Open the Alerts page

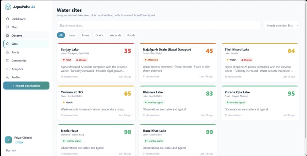coord(26,52)
